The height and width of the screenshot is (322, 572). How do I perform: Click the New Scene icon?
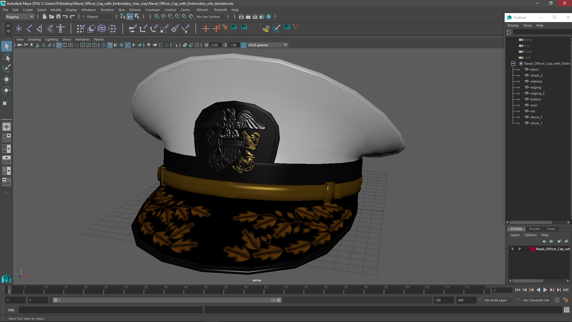(44, 17)
